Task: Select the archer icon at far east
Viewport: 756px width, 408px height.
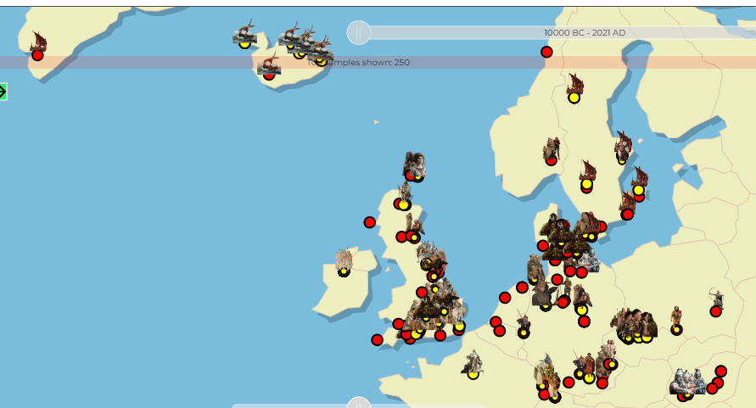Action: pyautogui.click(x=717, y=298)
